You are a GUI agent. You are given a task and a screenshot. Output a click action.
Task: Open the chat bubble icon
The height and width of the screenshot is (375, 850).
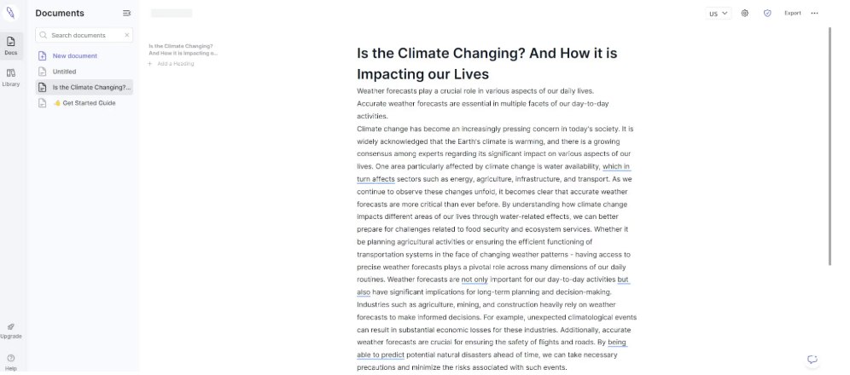[812, 360]
